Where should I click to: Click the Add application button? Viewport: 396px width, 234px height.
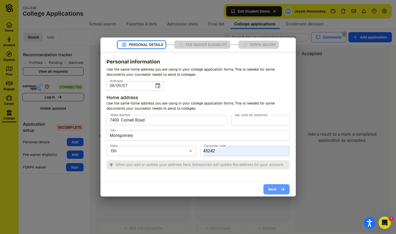[370, 37]
